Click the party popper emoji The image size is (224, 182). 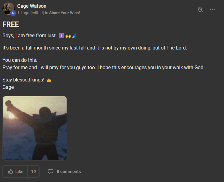(75, 35)
